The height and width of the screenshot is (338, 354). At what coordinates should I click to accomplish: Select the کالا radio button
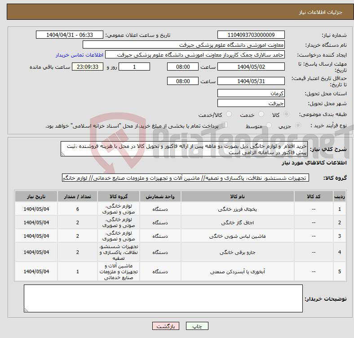click(287, 115)
